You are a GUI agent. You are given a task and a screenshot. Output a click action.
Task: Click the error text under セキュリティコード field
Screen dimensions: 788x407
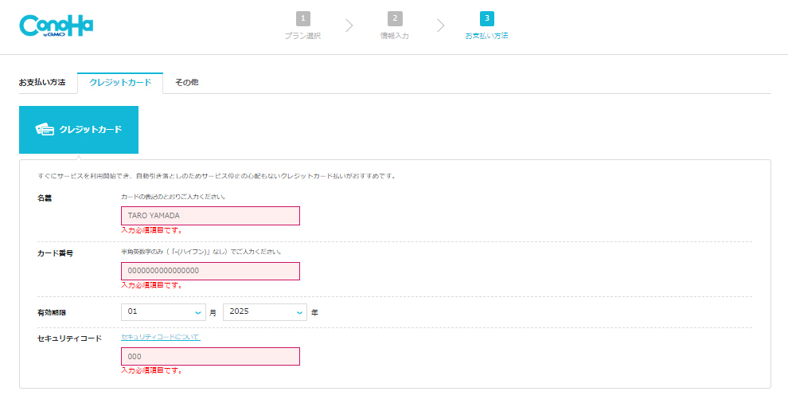(151, 371)
